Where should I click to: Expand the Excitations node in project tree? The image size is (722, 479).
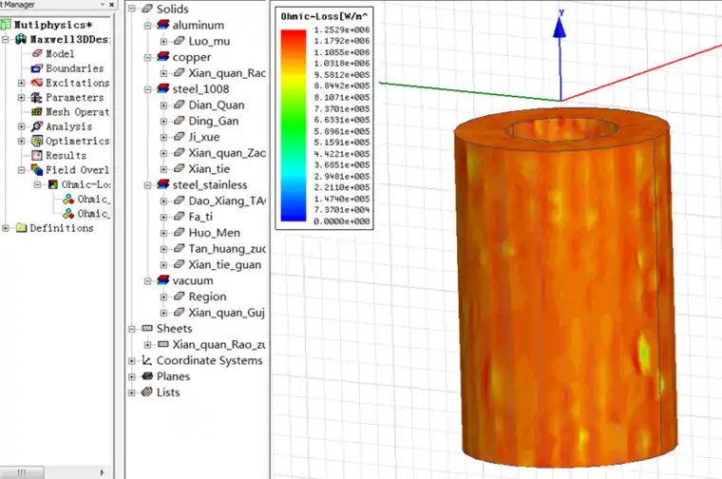(21, 83)
